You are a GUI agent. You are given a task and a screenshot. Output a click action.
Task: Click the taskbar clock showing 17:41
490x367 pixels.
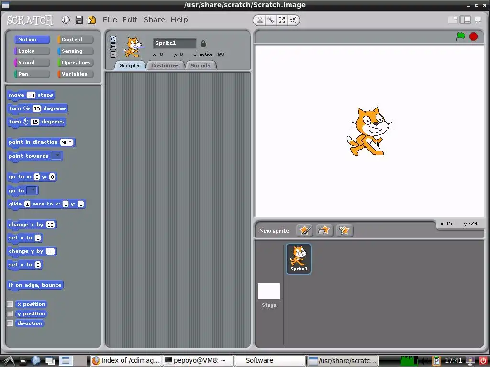[454, 360]
